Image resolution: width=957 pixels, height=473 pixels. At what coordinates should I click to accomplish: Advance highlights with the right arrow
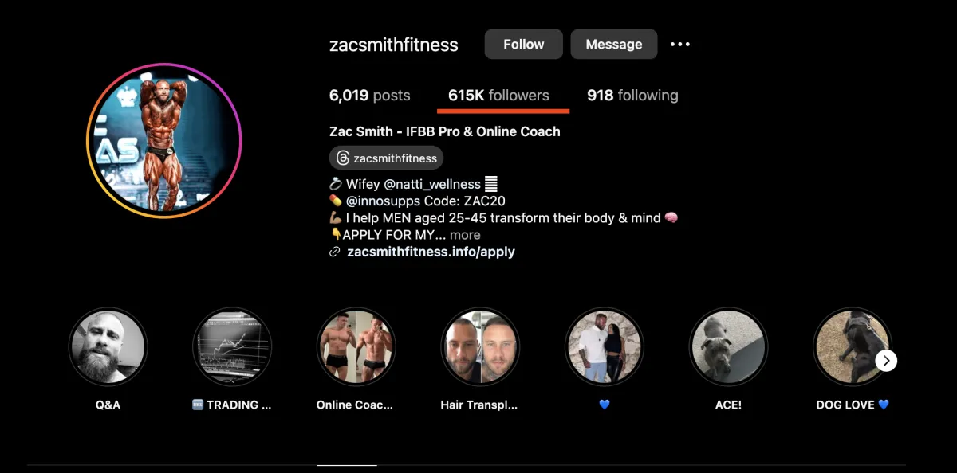click(885, 361)
